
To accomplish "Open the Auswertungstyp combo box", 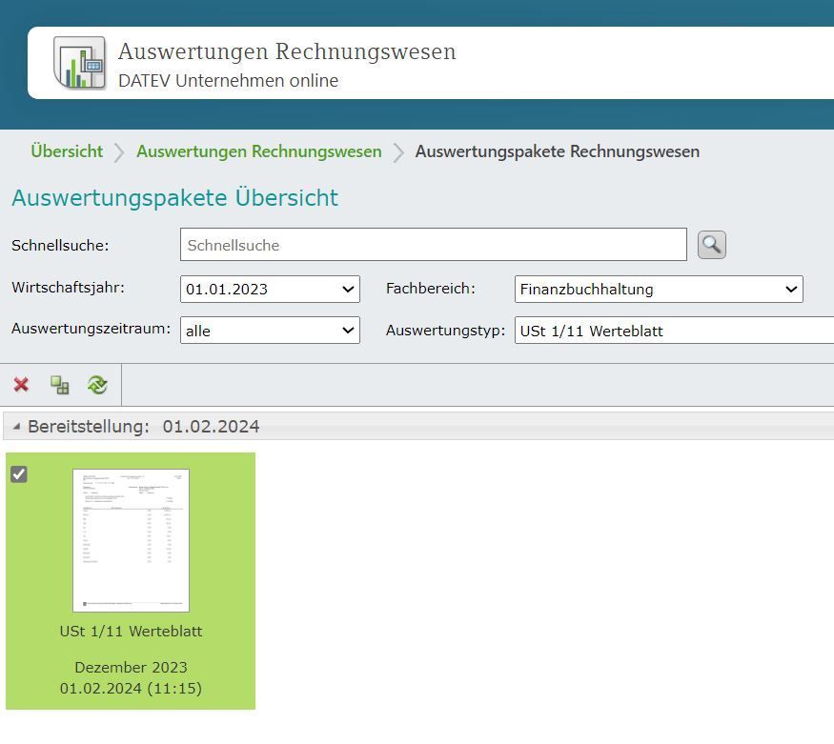I will pos(673,331).
